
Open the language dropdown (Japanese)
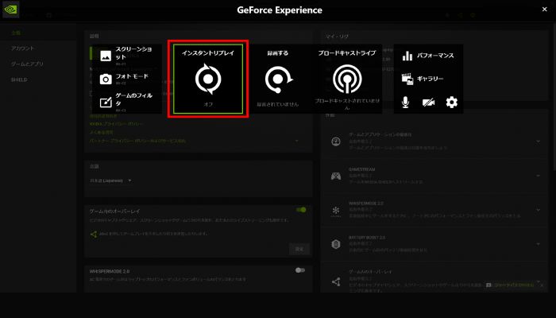[110, 180]
